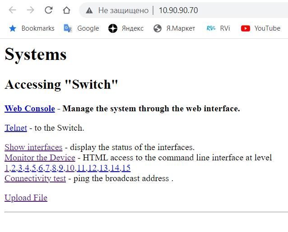Open the home page via house icon

66,10
